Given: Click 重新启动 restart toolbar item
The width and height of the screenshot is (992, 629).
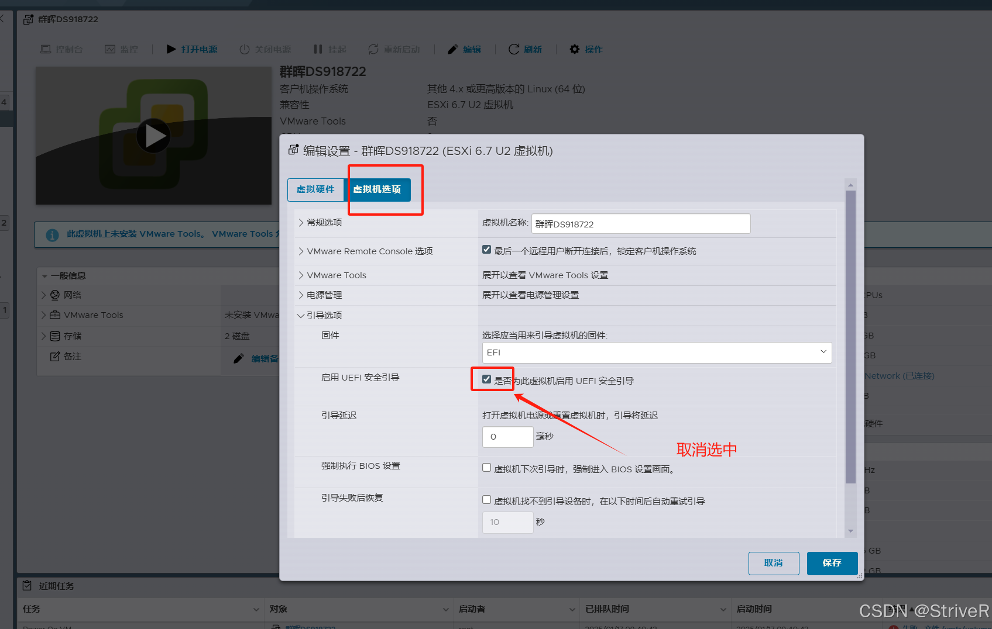Looking at the screenshot, I should coord(394,50).
